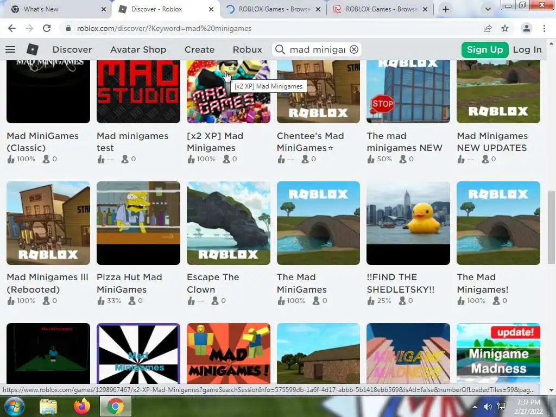Open Escape The Clown thumbnail
556x417 pixels.
click(x=229, y=223)
